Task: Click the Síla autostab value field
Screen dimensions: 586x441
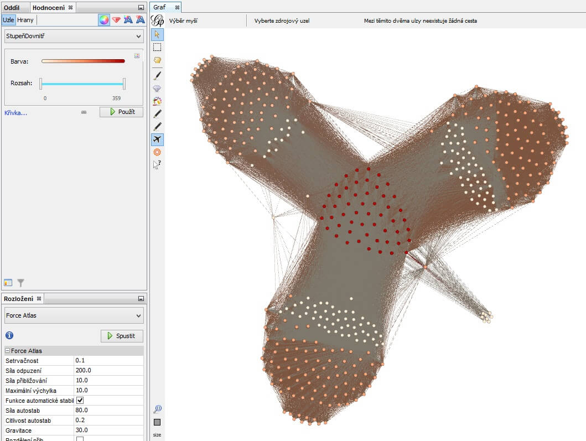Action: pos(109,410)
